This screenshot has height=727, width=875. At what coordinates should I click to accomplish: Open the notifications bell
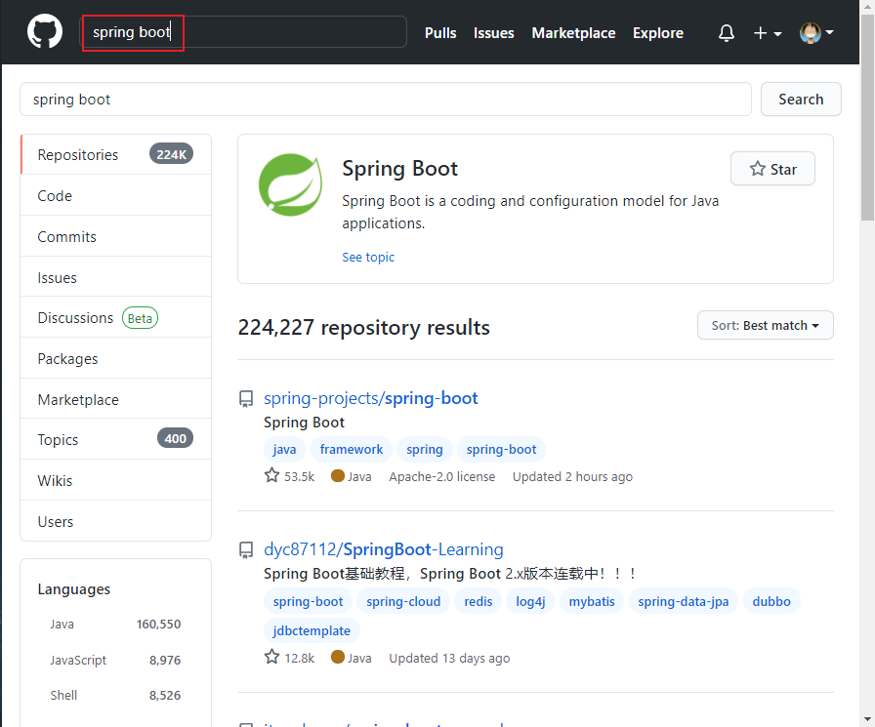point(726,33)
